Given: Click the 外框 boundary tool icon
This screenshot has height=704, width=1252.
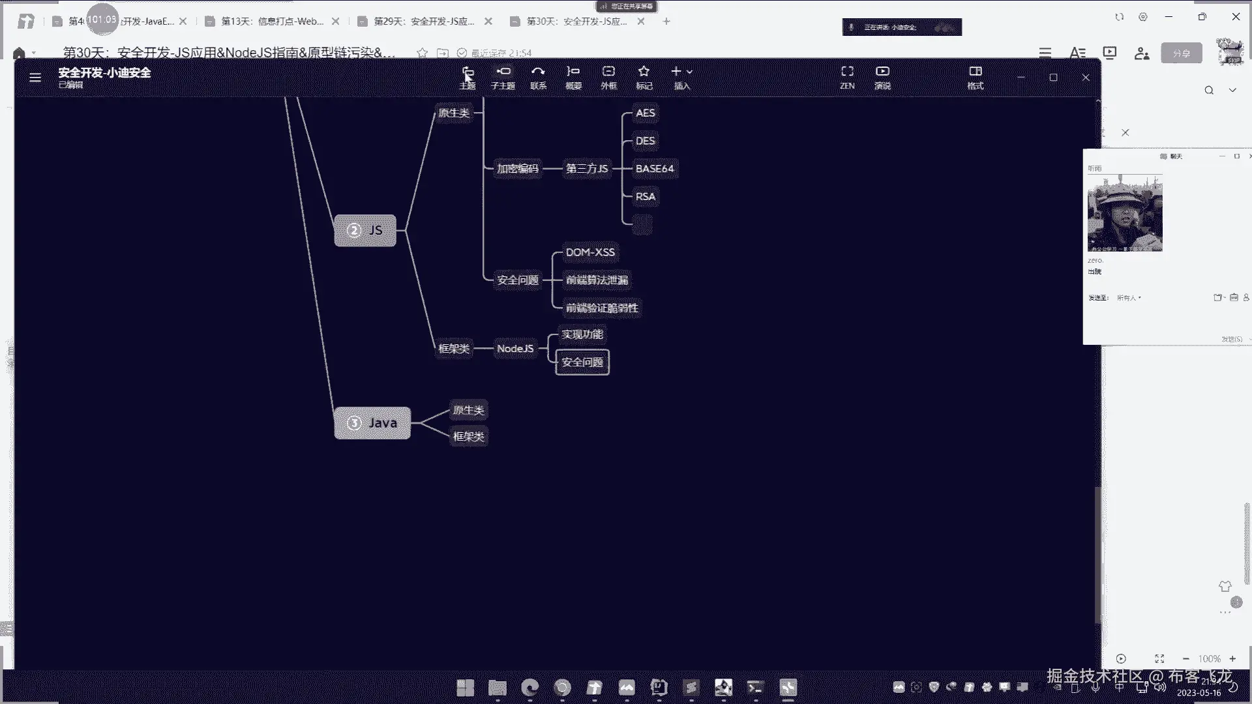Looking at the screenshot, I should [608, 76].
